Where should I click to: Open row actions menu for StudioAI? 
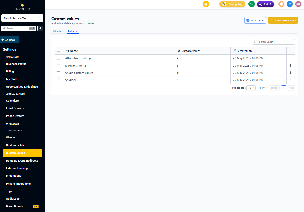pyautogui.click(x=290, y=80)
